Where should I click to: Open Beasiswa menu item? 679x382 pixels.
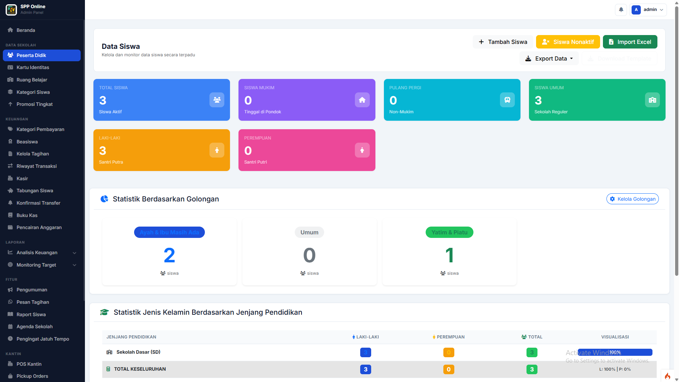[42, 142]
